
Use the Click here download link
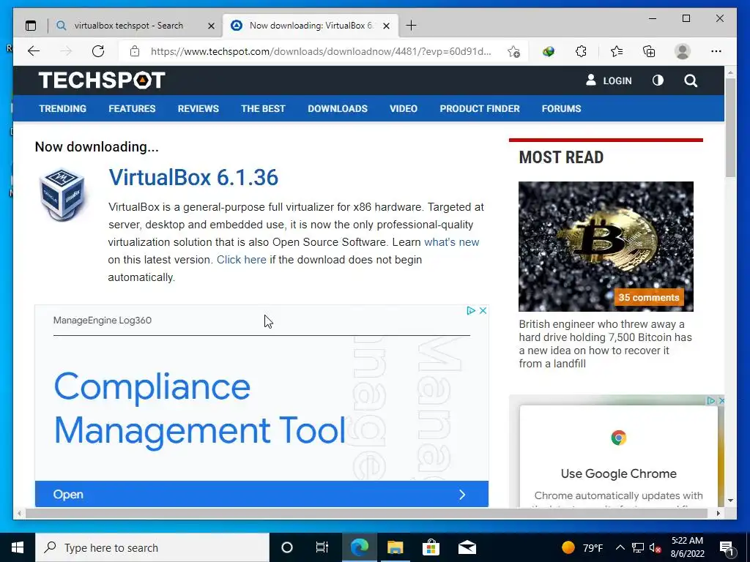pos(242,260)
